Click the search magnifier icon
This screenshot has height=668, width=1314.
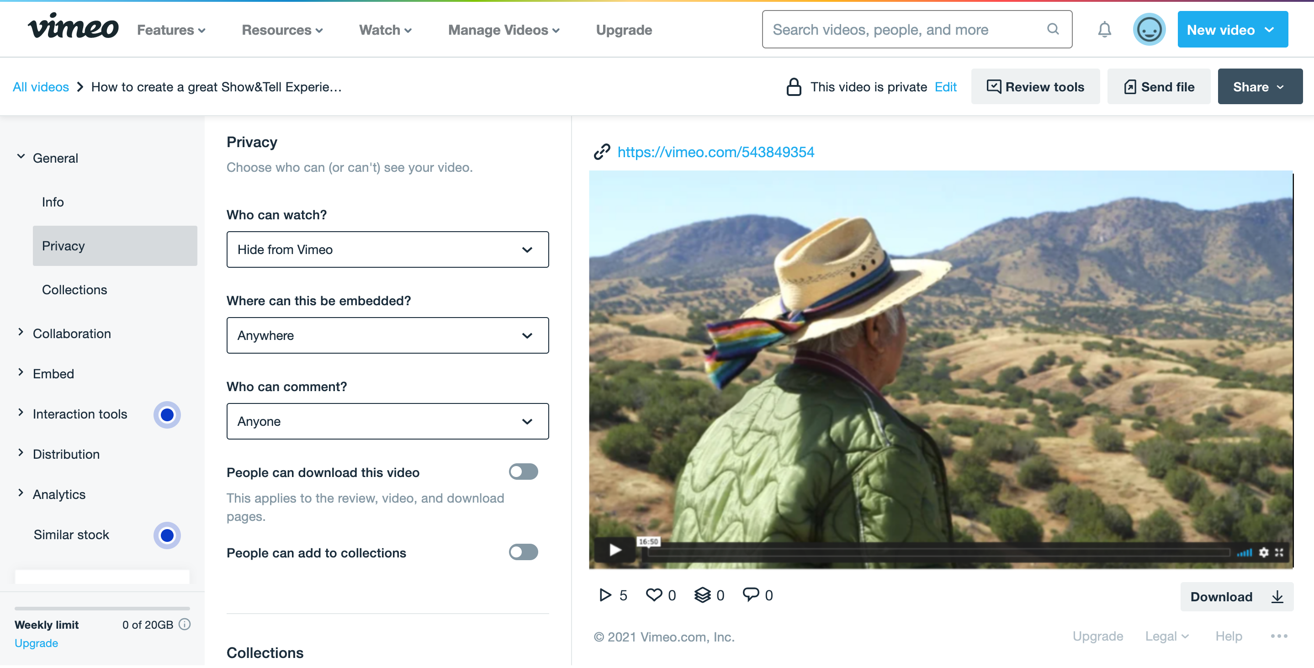1053,29
